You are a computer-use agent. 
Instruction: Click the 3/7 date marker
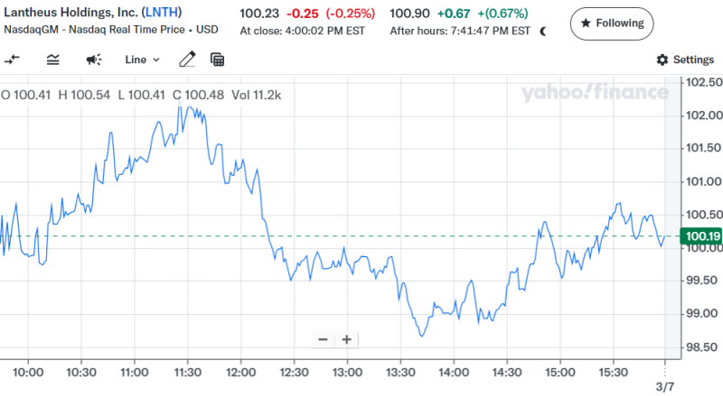tap(664, 386)
